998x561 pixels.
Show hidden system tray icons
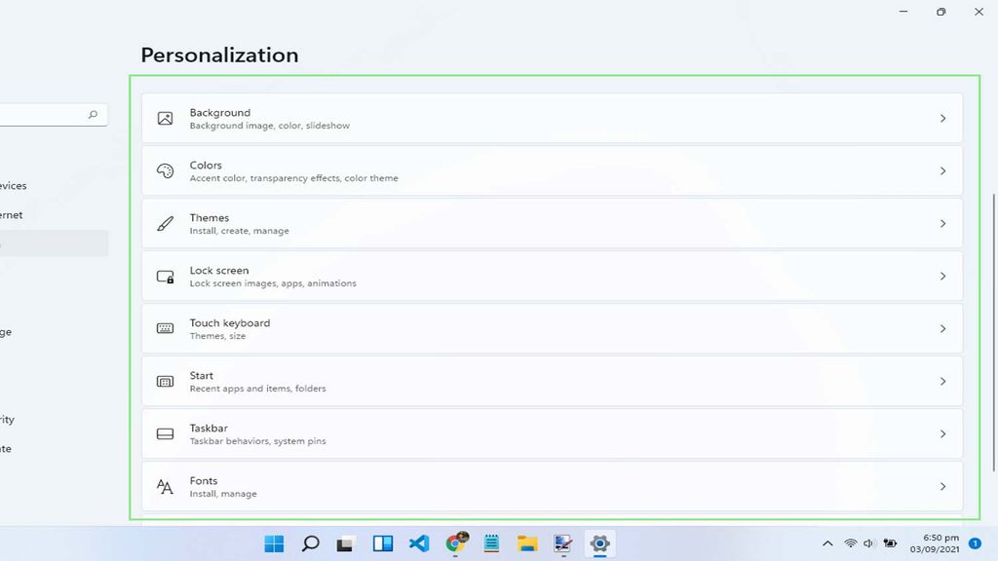[x=827, y=544]
